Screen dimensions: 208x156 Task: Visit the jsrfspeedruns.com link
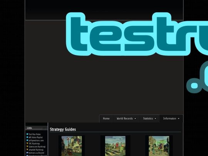pos(36,140)
